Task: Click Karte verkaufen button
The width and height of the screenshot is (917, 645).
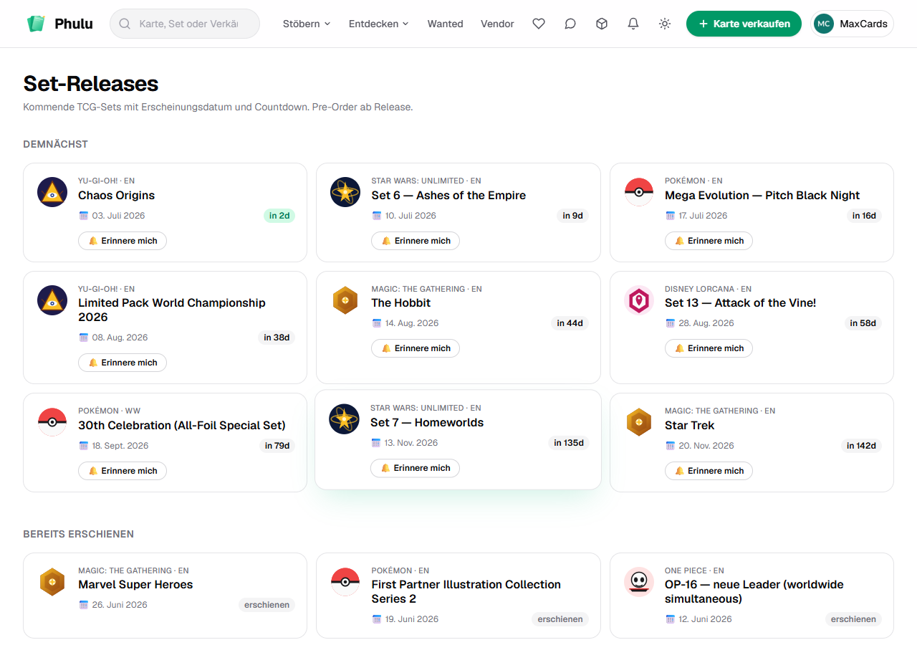Action: coord(744,24)
